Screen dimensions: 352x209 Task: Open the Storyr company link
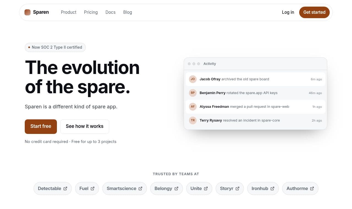click(x=230, y=189)
